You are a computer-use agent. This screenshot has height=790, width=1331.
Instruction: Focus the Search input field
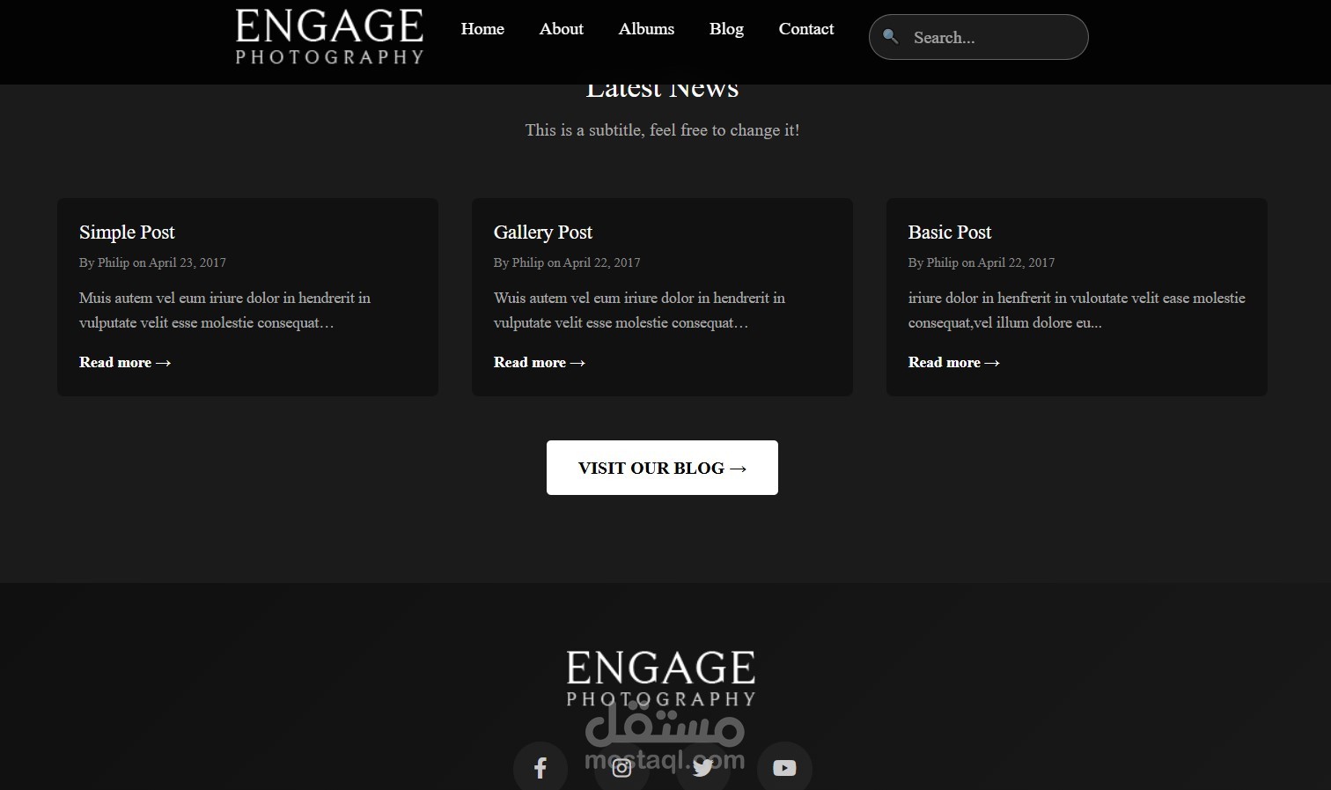pos(979,37)
